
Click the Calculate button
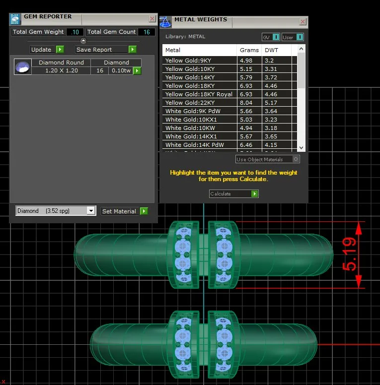click(233, 193)
